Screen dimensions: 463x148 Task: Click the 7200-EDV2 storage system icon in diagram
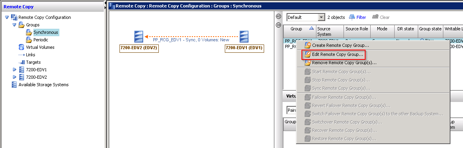tap(139, 37)
